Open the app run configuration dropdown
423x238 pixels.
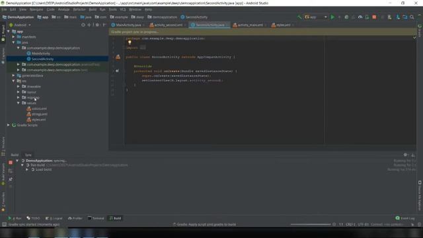click(x=316, y=17)
